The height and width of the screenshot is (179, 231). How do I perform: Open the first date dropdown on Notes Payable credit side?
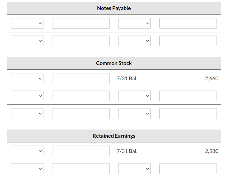point(134,23)
